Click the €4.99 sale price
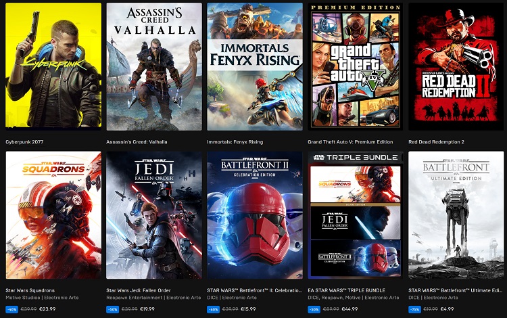Viewport: 507px width, 318px height. (x=448, y=309)
